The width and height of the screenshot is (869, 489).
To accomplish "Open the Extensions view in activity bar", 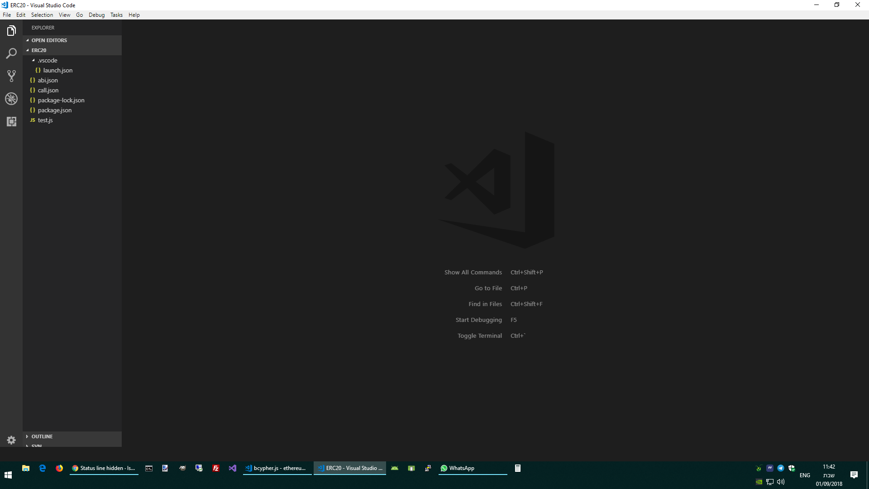I will [x=11, y=121].
